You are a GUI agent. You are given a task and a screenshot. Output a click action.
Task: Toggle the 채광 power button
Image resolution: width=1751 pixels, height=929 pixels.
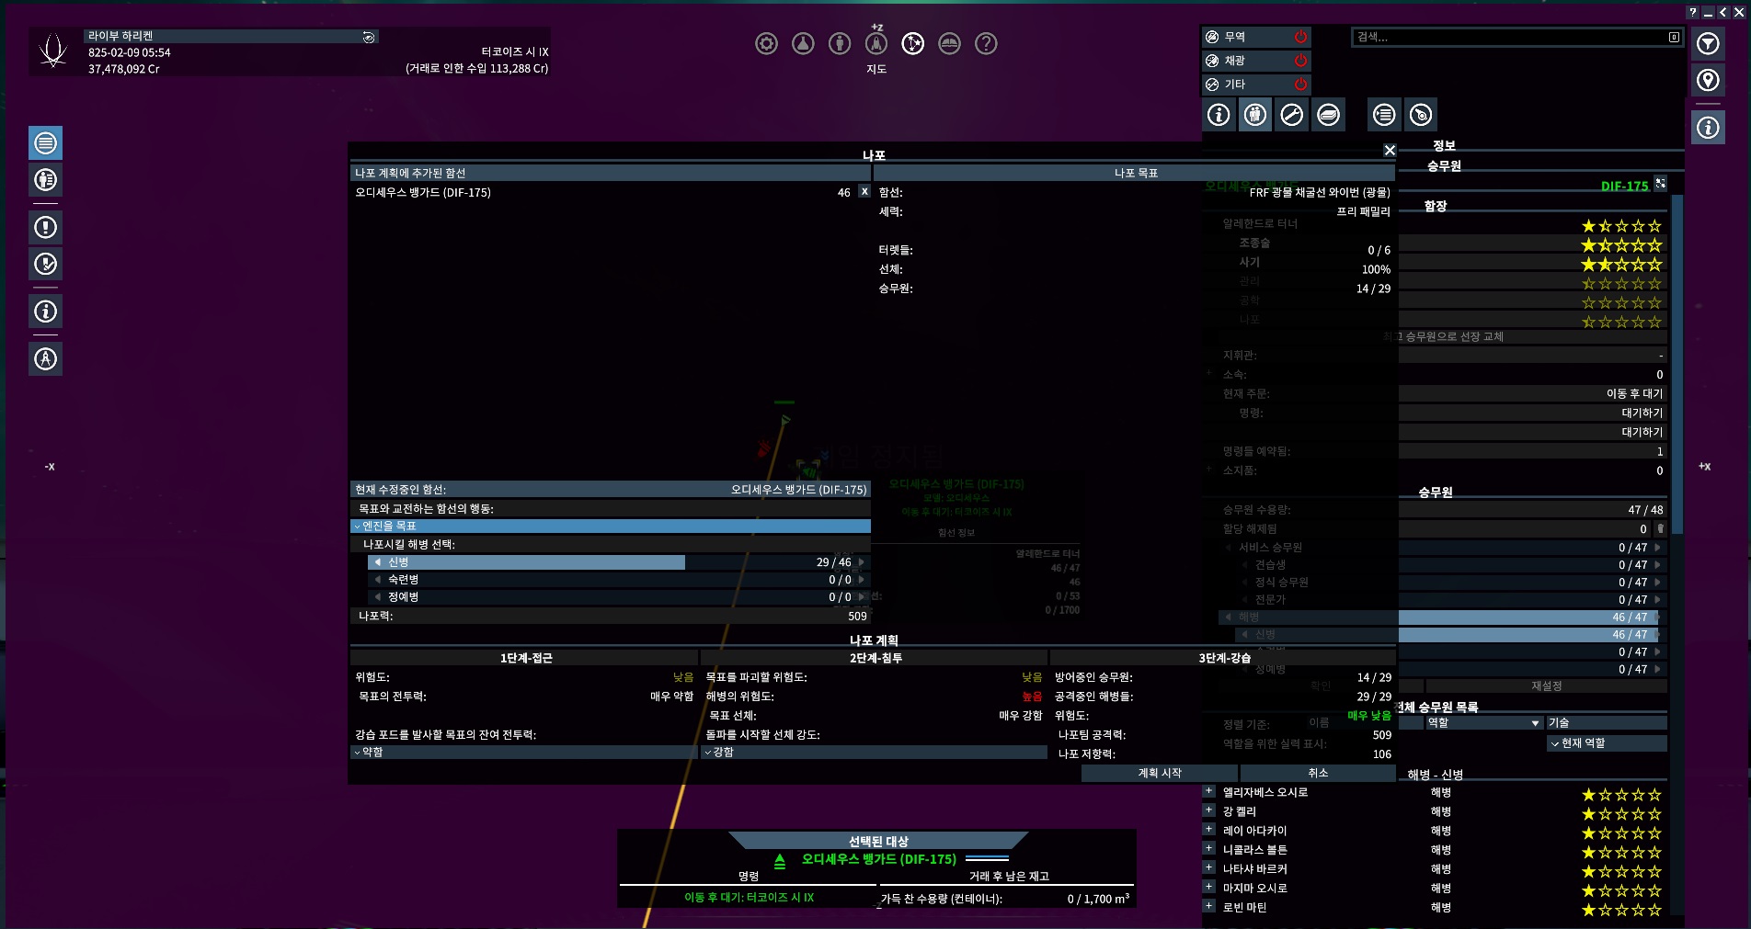point(1300,61)
